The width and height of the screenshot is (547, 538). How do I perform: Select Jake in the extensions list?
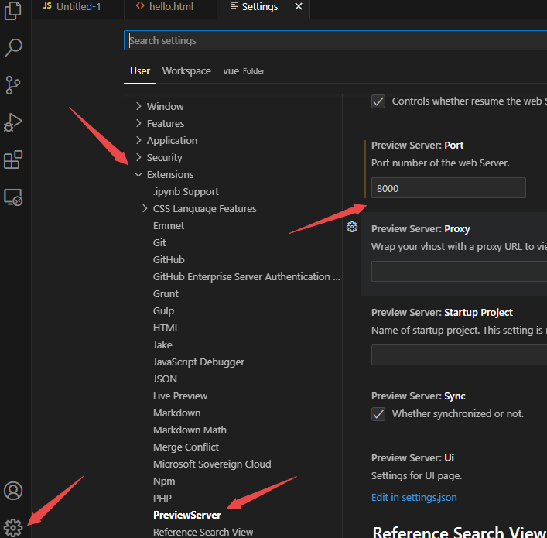[162, 345]
